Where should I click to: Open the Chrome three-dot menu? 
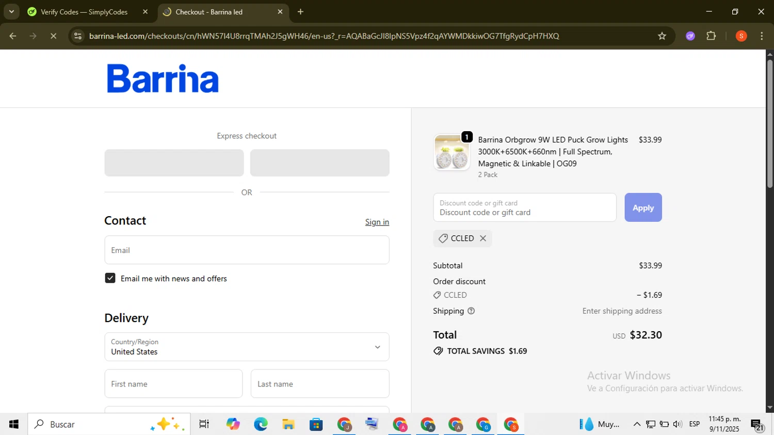[x=762, y=36]
